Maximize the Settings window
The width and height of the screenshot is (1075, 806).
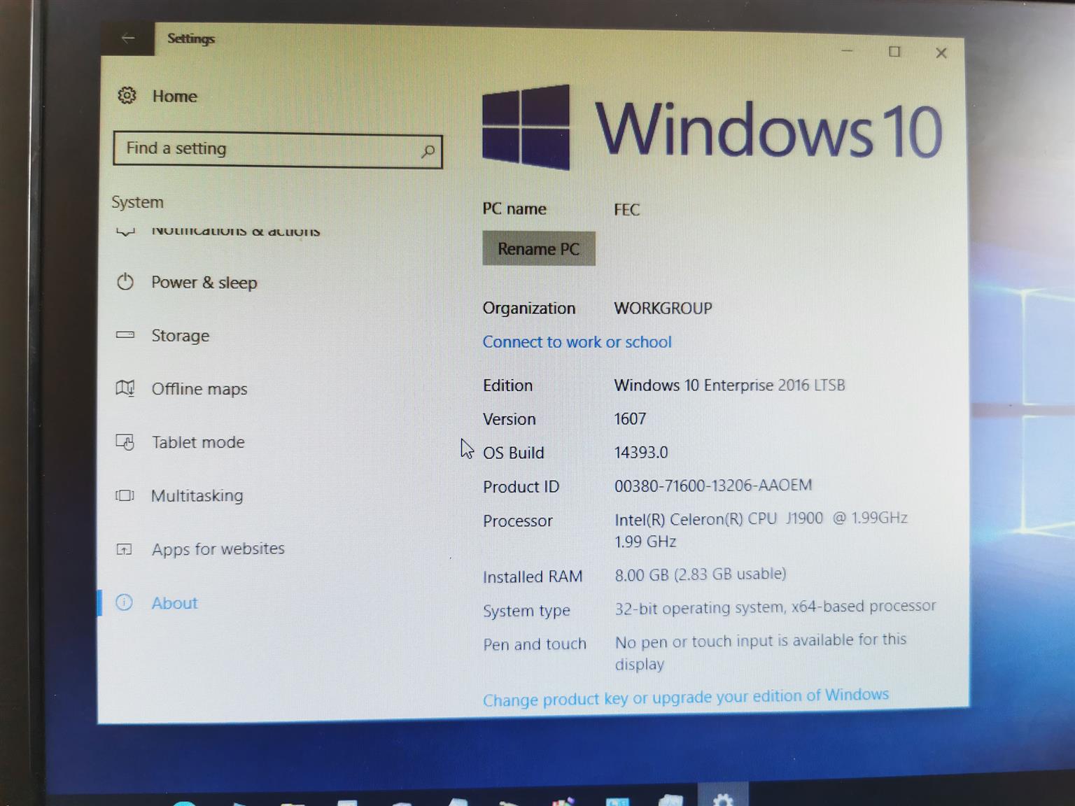coord(894,52)
